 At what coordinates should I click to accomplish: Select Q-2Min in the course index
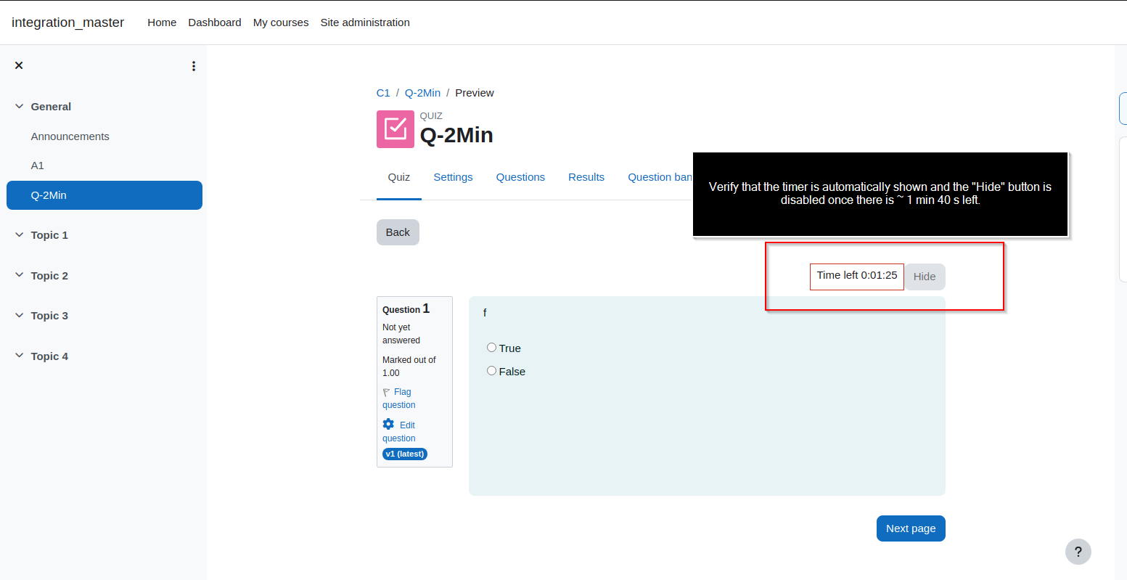104,195
